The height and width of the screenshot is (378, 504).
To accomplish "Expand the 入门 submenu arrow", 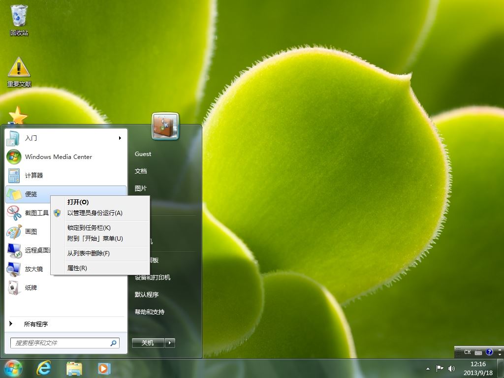I will click(x=120, y=138).
